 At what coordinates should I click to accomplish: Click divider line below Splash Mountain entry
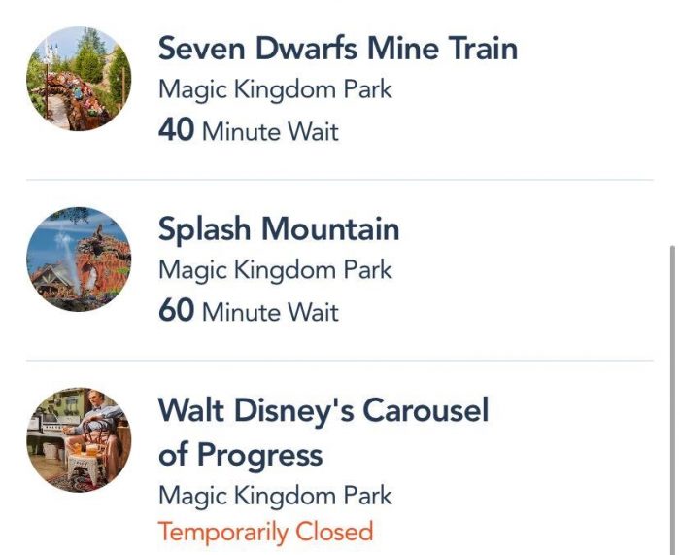(x=340, y=361)
